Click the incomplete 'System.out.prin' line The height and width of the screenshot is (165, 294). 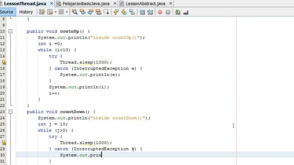[x=81, y=155]
